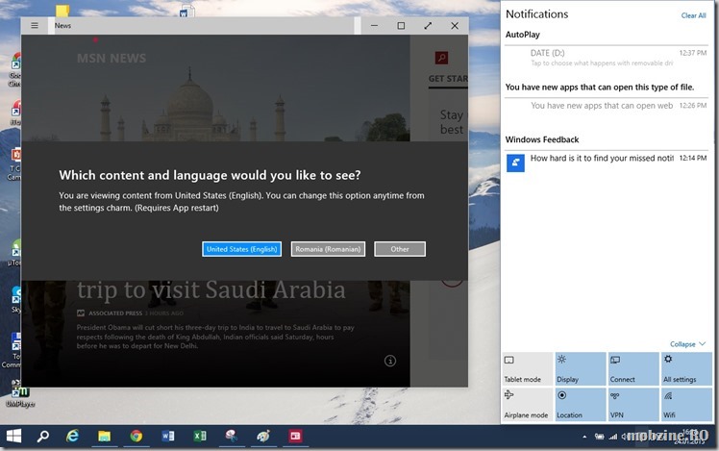719x451 pixels.
Task: Open the News app hamburger menu
Action: click(x=35, y=26)
